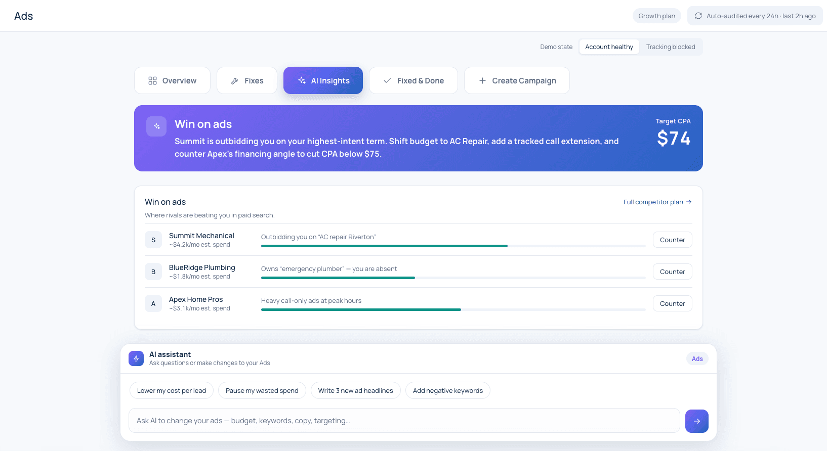Image resolution: width=827 pixels, height=451 pixels.
Task: Choose the 'Add negative keywords' suggestion
Action: tap(448, 390)
